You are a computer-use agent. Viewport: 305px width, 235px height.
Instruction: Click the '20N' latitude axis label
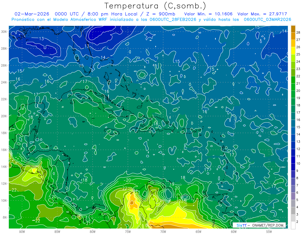4,116
